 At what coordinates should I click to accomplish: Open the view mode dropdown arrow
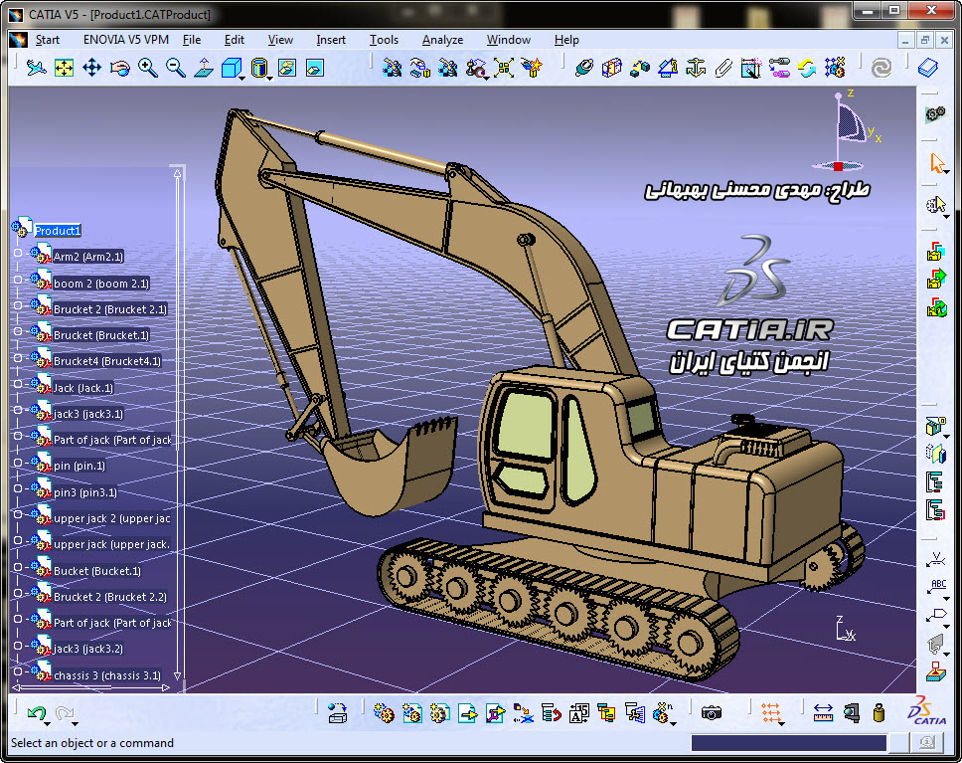[269, 79]
